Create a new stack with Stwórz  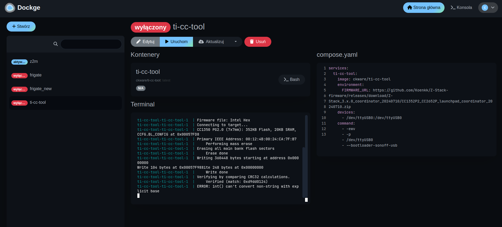pyautogui.click(x=21, y=27)
